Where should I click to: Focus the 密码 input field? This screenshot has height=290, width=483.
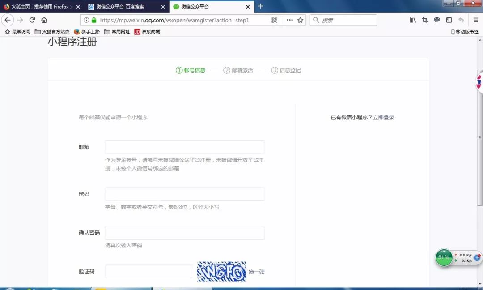[185, 194]
